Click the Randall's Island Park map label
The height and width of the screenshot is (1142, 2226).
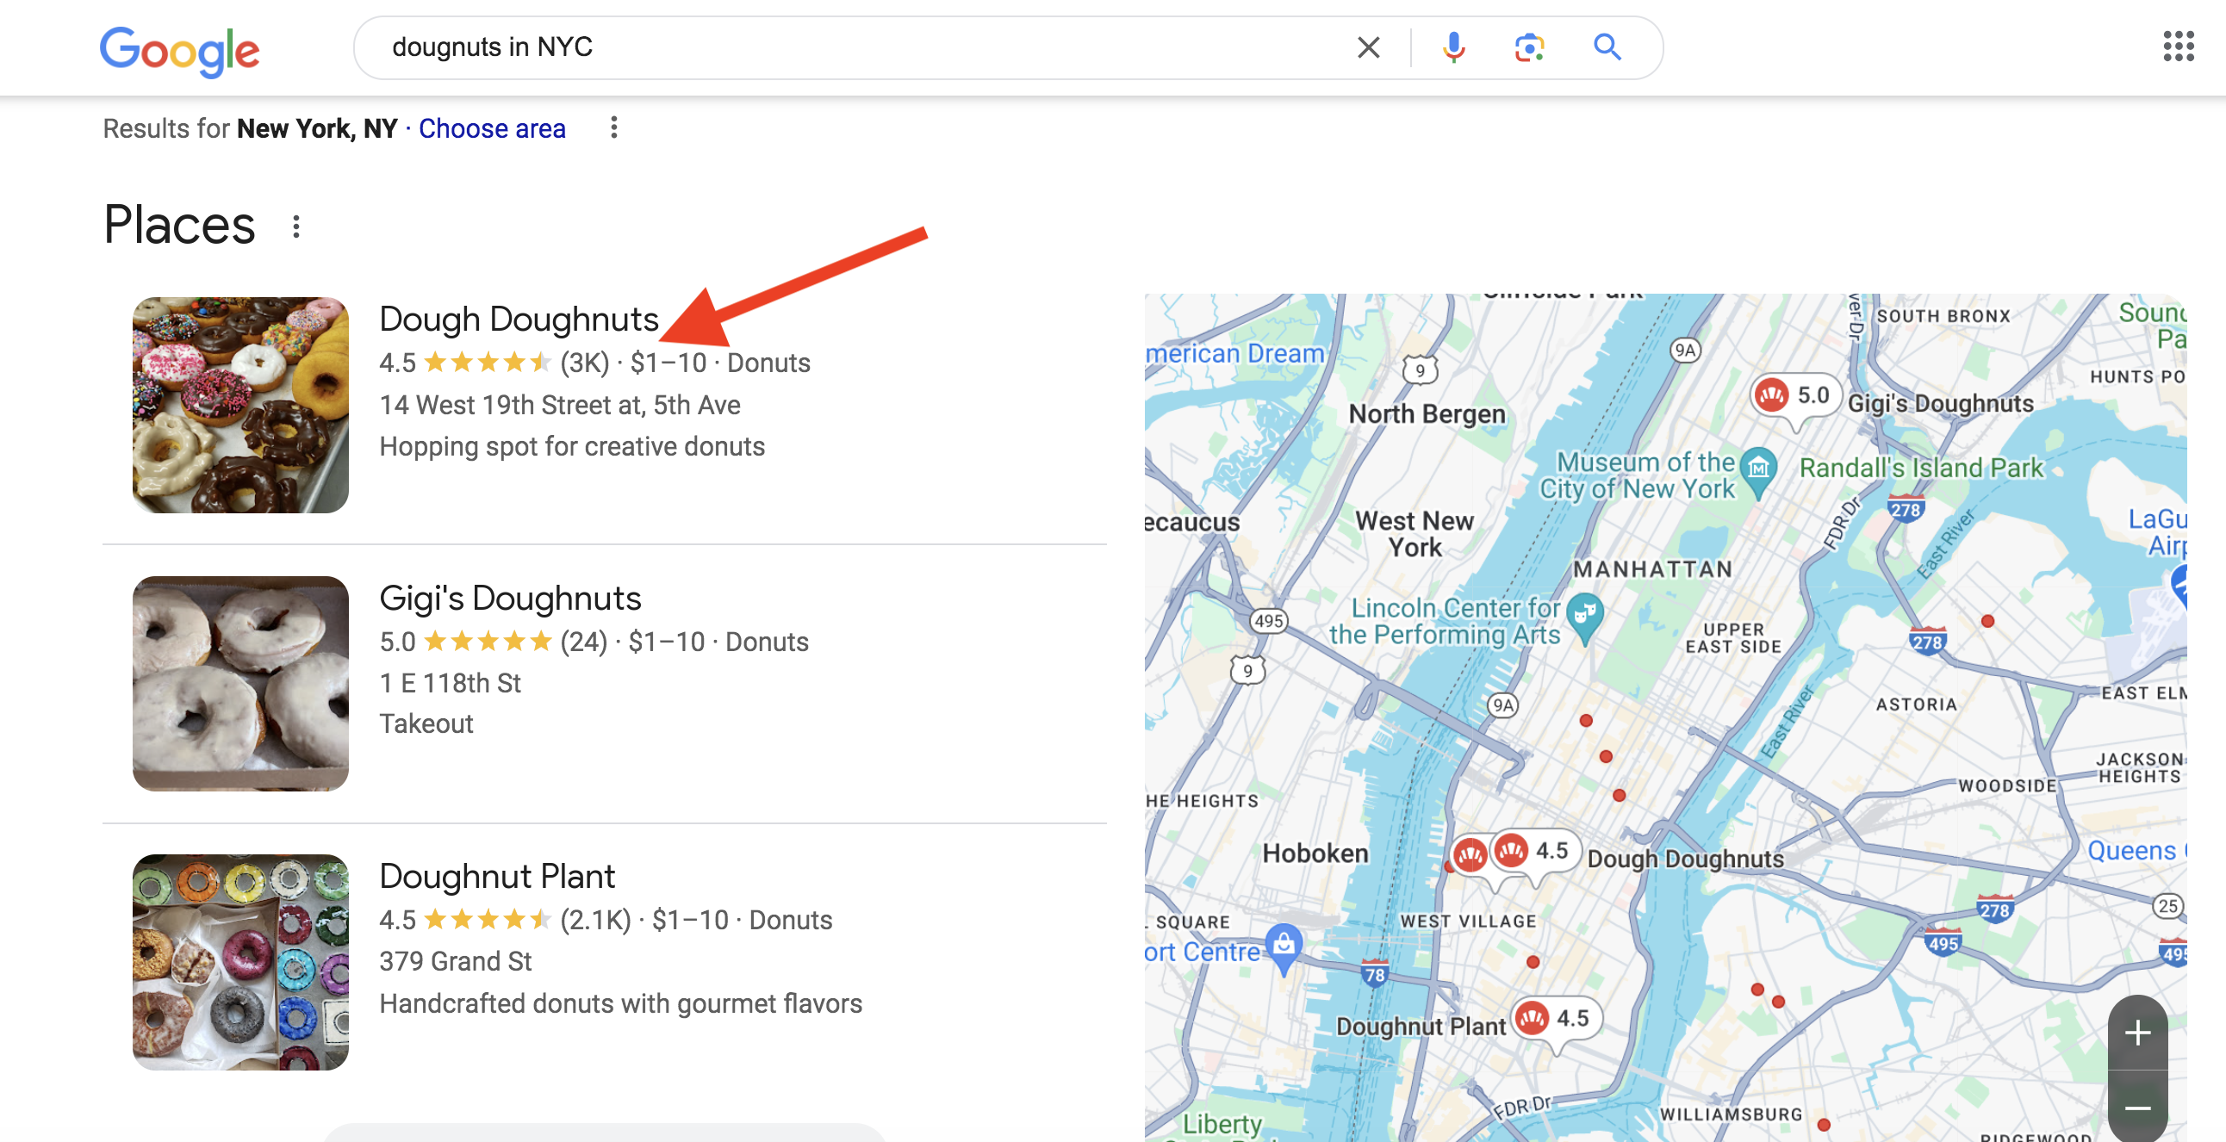(x=1921, y=468)
